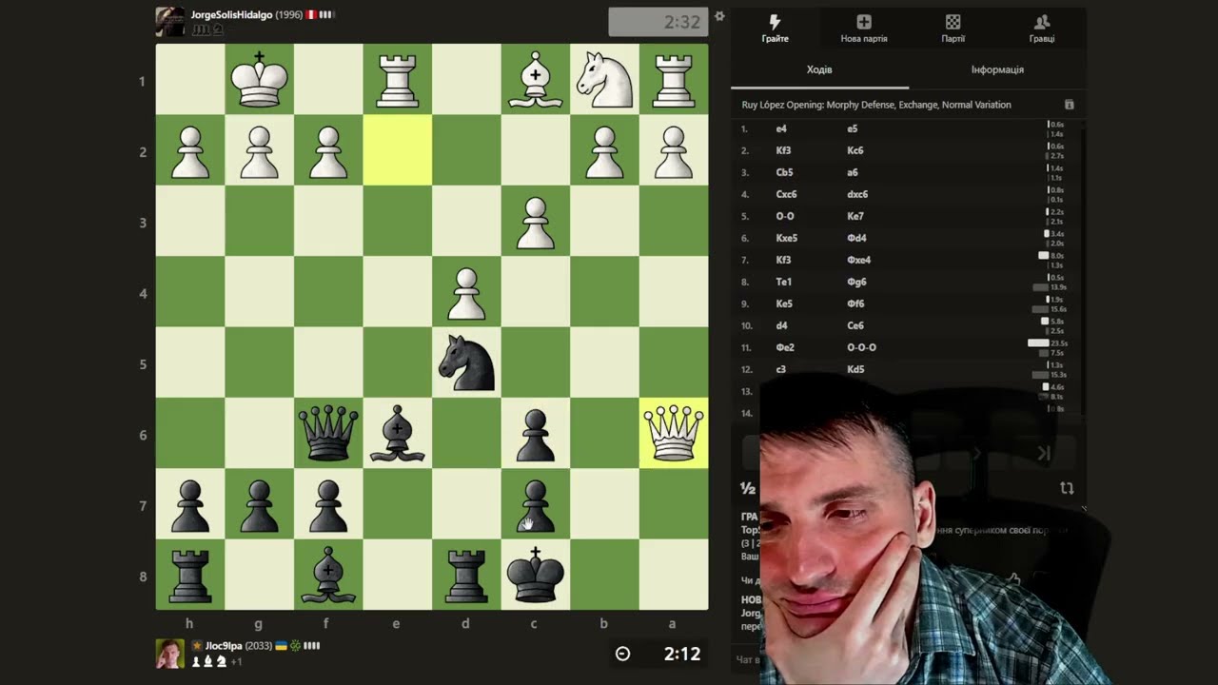Open board settings gear icon

pyautogui.click(x=719, y=16)
